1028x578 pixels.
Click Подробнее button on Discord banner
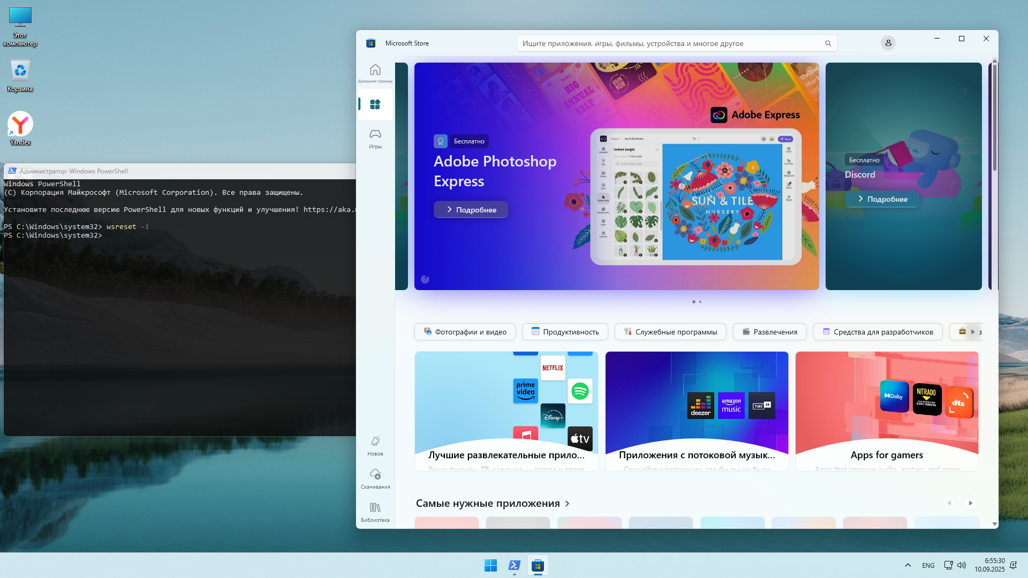coord(882,199)
